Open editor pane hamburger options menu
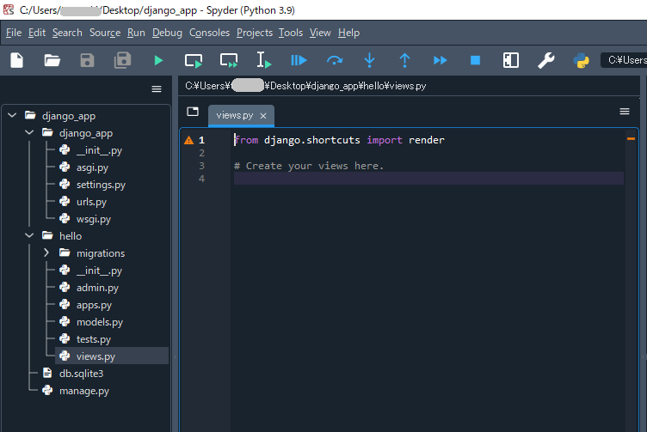This screenshot has width=647, height=432. pyautogui.click(x=625, y=111)
